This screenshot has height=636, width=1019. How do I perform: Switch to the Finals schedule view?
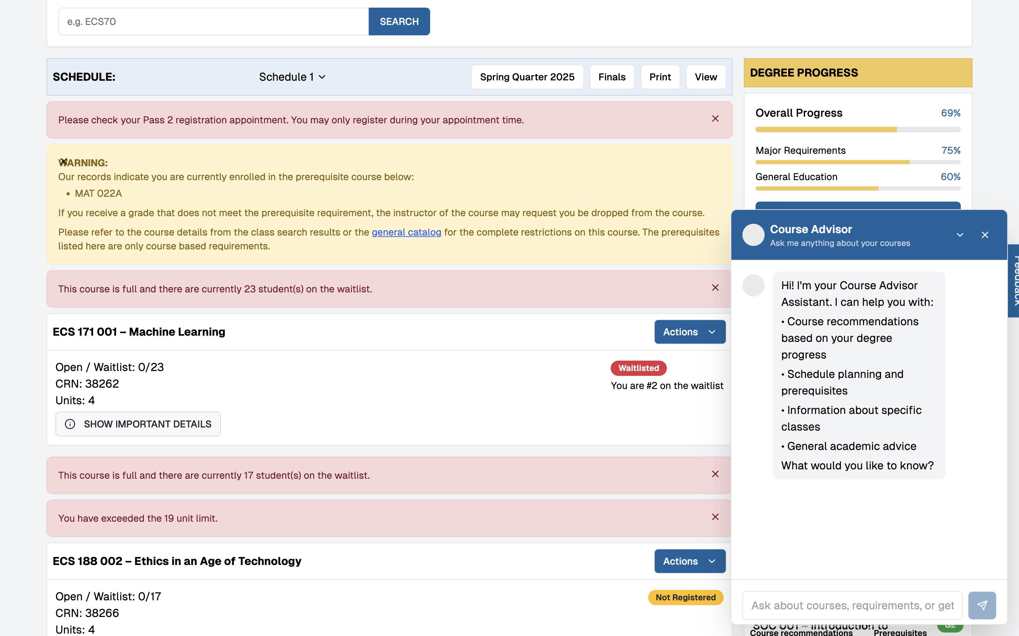(x=611, y=77)
